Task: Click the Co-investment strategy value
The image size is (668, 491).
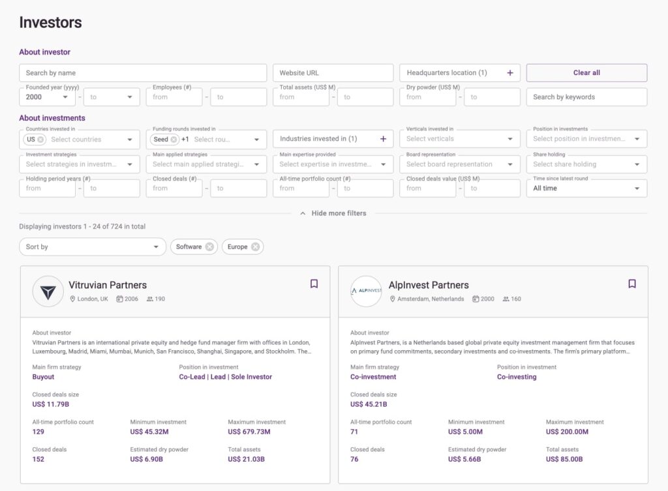Action: [373, 377]
